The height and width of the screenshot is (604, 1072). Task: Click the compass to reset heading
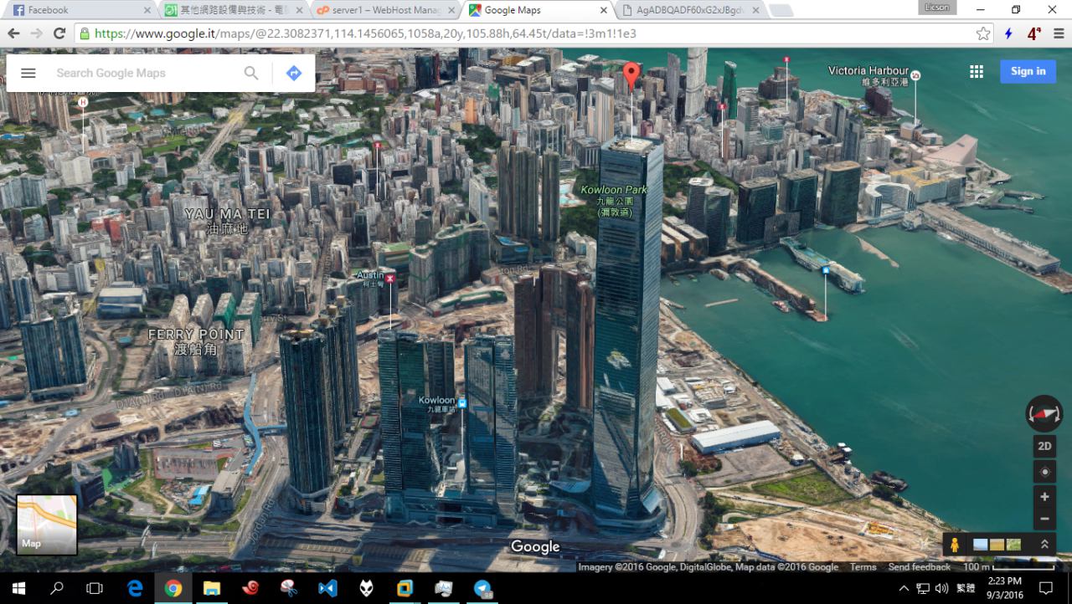tap(1044, 413)
